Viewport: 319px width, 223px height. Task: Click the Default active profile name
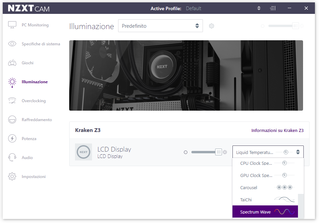[x=193, y=8]
